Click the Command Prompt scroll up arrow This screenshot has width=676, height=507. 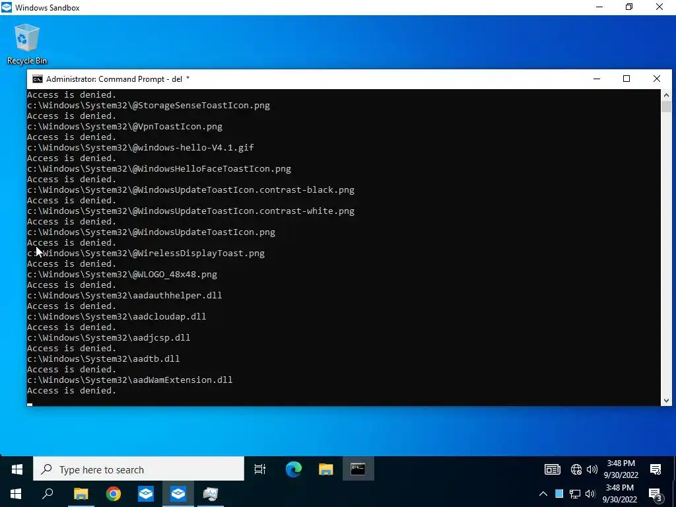(666, 95)
